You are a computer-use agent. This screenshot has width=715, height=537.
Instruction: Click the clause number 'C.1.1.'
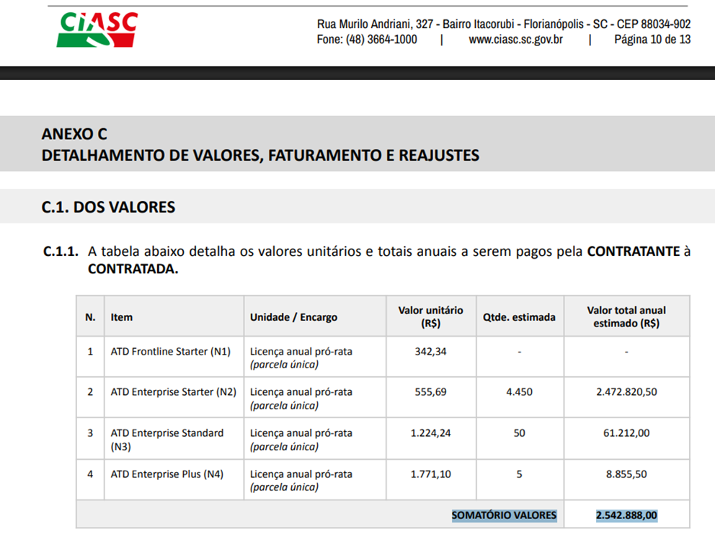click(x=61, y=251)
